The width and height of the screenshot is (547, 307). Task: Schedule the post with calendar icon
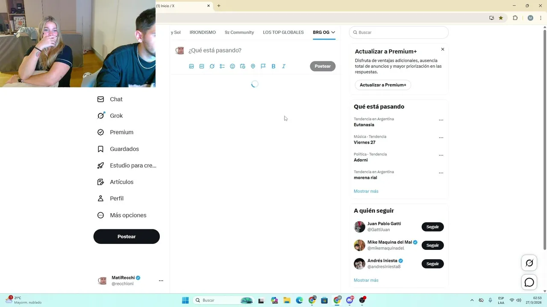pos(243,66)
